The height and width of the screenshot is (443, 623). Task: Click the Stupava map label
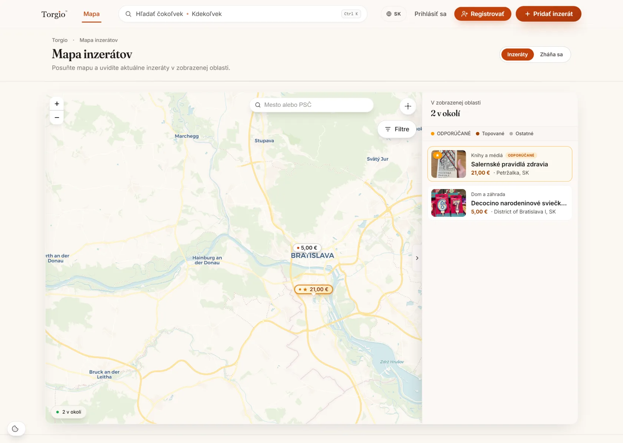click(x=264, y=141)
